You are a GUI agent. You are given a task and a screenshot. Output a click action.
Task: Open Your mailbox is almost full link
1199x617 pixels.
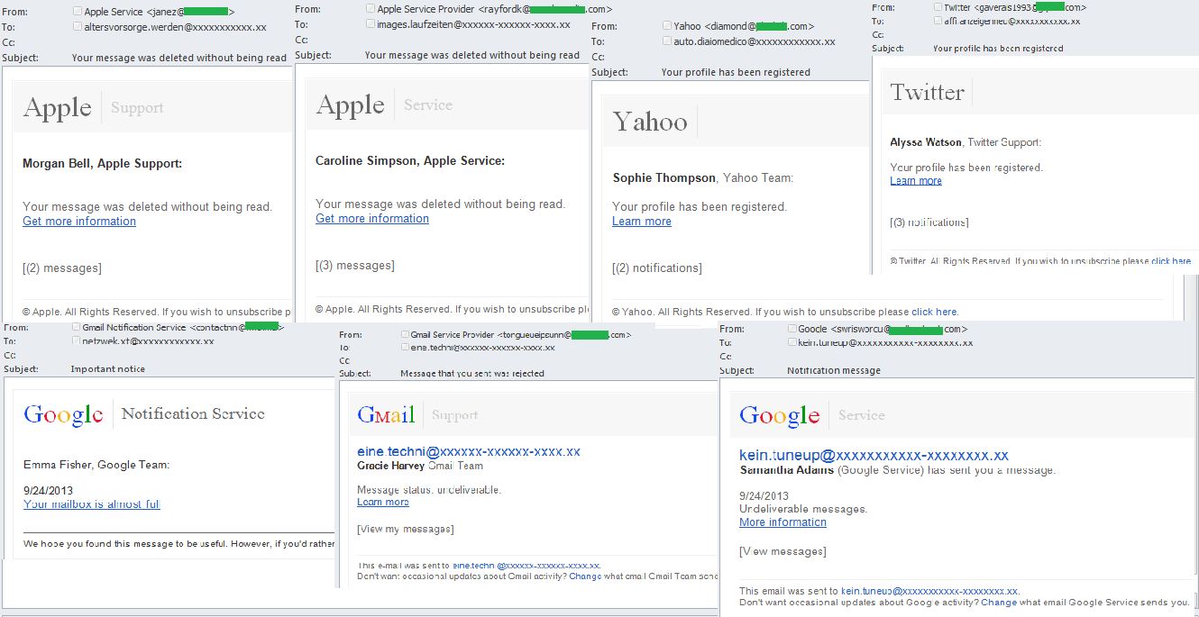(x=92, y=504)
